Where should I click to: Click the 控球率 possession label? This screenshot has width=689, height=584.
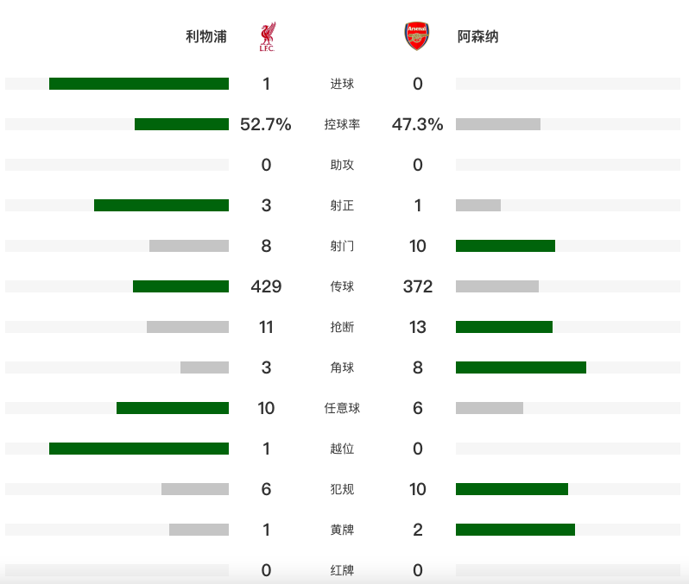(x=342, y=124)
